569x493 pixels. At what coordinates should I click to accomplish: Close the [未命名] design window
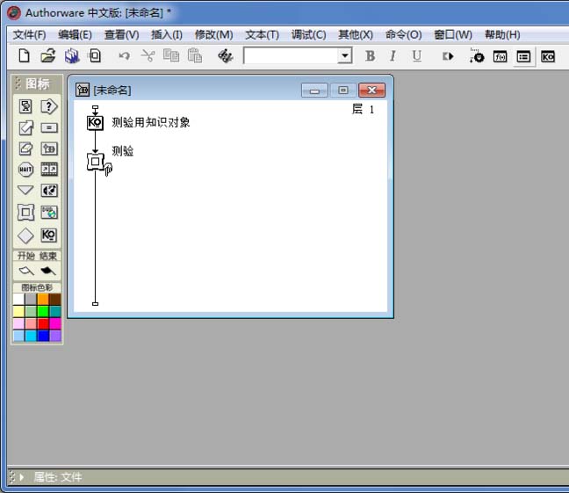pos(371,91)
